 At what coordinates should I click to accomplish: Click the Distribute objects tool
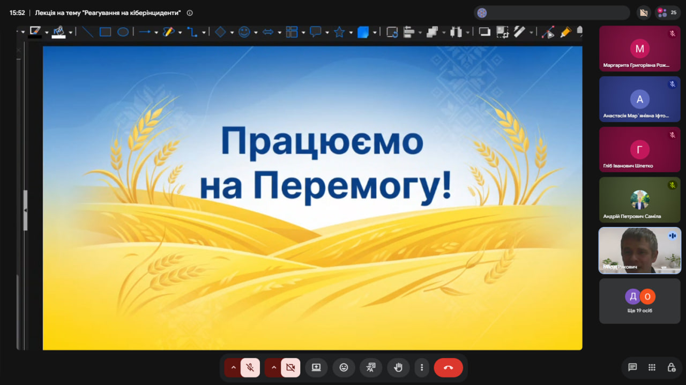click(x=456, y=32)
